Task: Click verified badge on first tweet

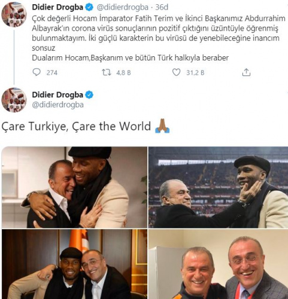Action: (x=89, y=7)
